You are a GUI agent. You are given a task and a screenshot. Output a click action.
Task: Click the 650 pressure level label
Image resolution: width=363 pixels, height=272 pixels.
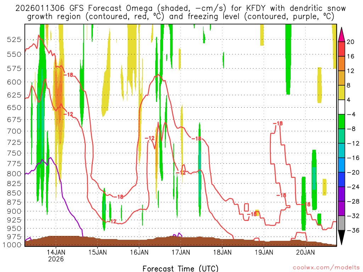coord(14,108)
